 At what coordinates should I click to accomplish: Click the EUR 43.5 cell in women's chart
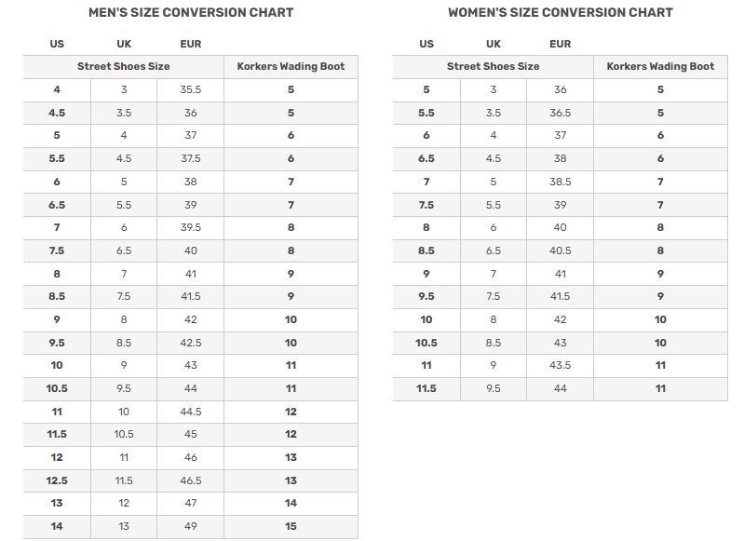point(560,365)
